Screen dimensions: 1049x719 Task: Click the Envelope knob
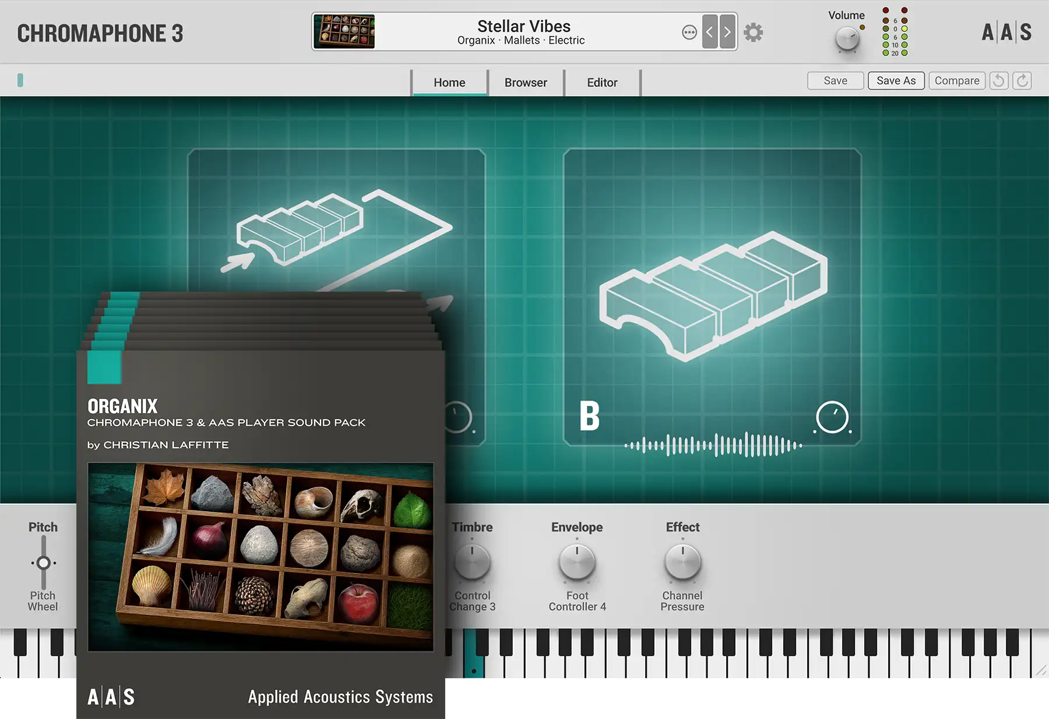pyautogui.click(x=577, y=562)
